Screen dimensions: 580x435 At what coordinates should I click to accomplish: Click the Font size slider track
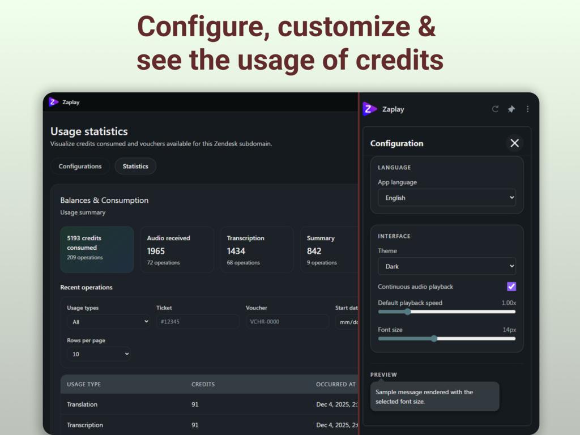coord(446,339)
